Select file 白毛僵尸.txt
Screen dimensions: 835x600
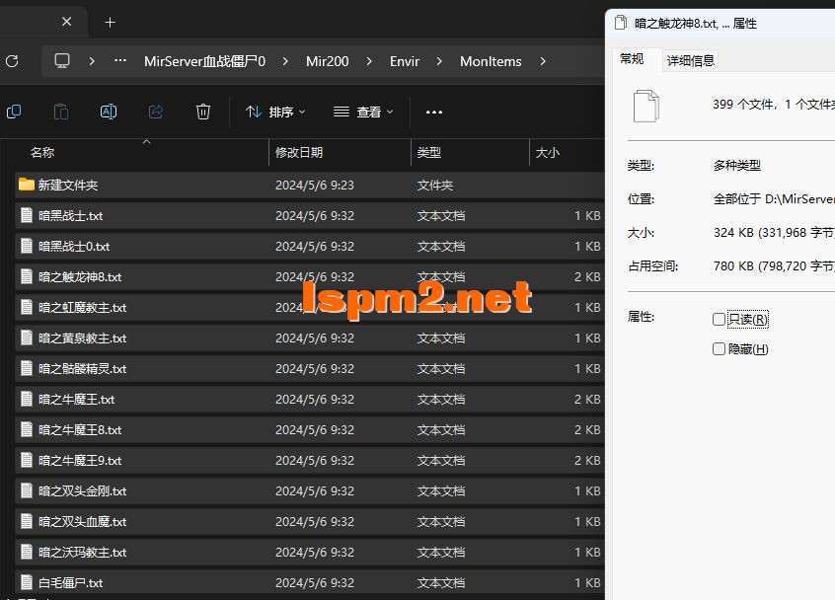click(309, 583)
